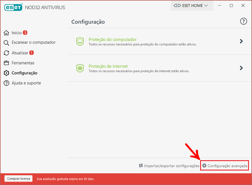Click the red 3 badge on Início
Viewport: 252px width, 185px height.
click(25, 33)
